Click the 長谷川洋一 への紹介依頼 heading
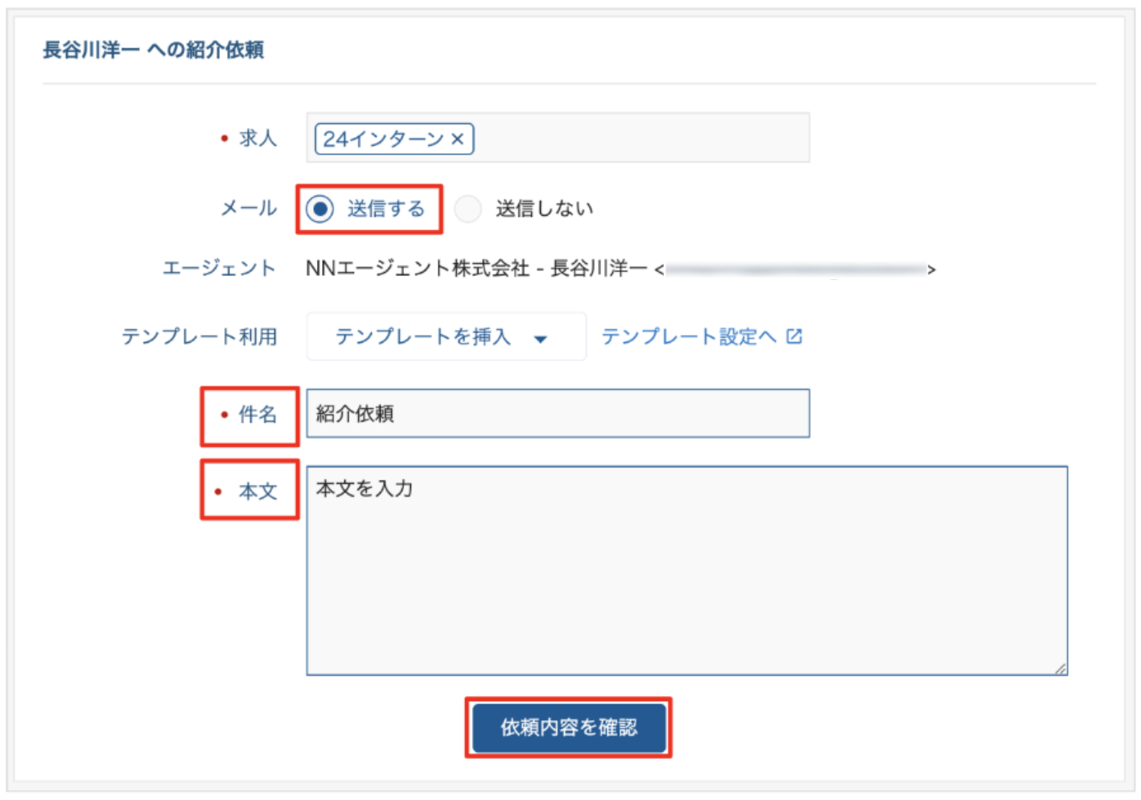The width and height of the screenshot is (1141, 800). point(153,50)
